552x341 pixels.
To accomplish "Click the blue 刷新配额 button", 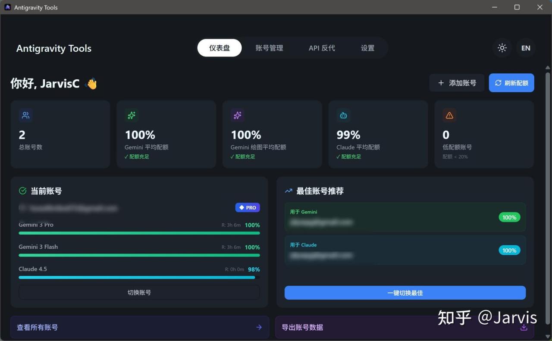I will (511, 83).
